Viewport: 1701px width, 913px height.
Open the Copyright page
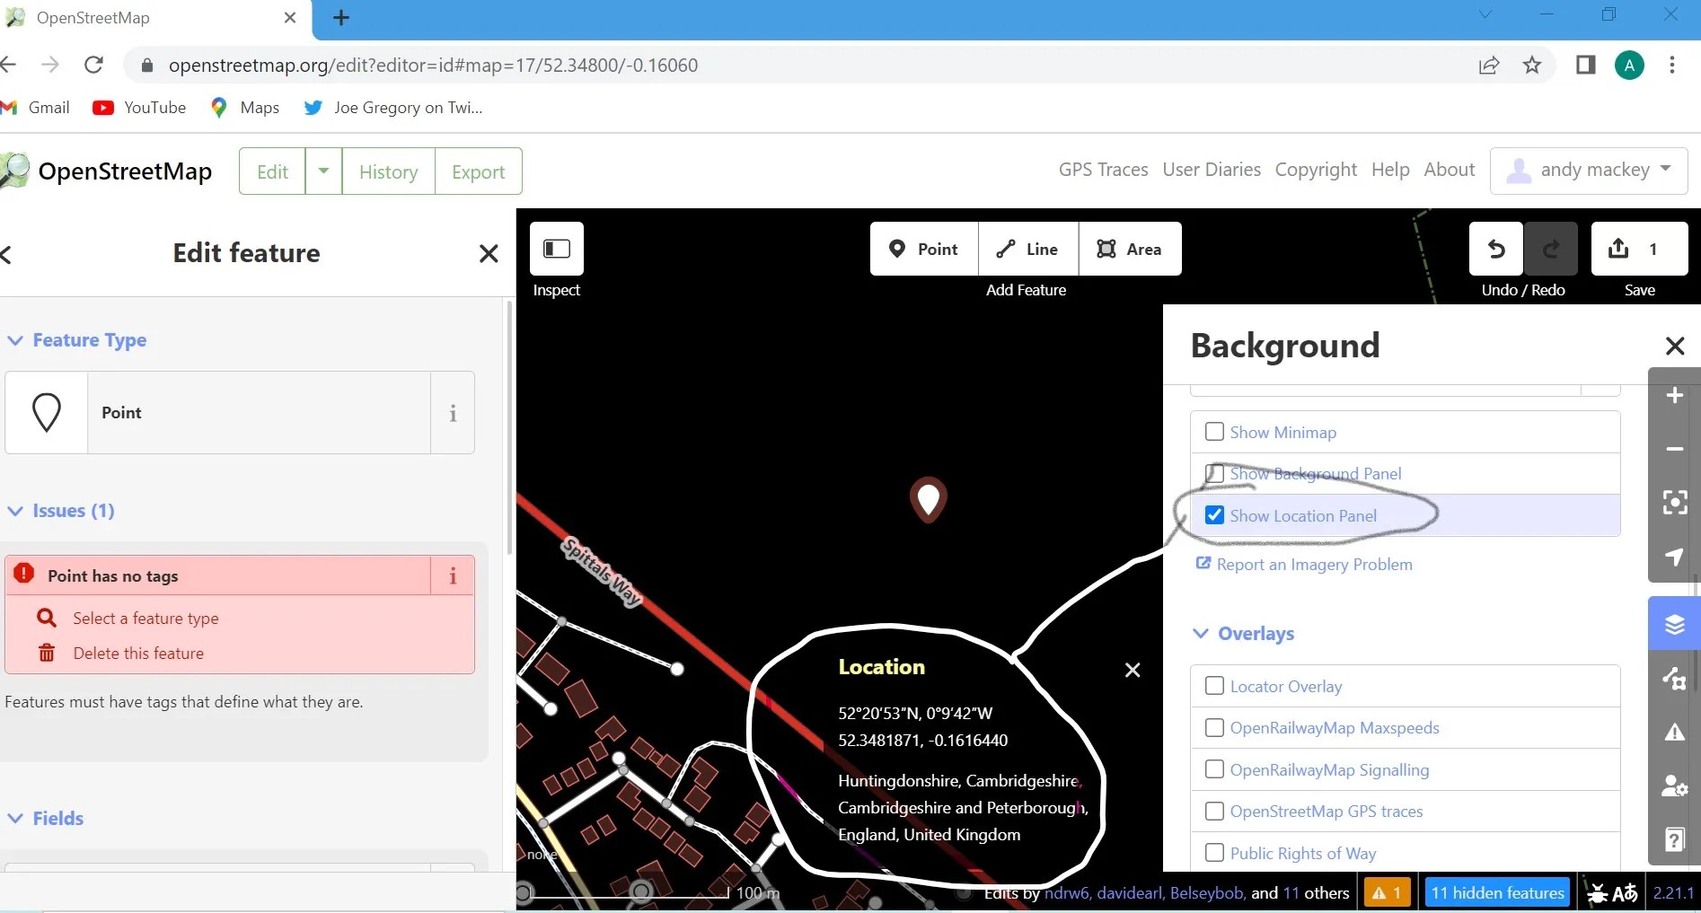tap(1316, 170)
